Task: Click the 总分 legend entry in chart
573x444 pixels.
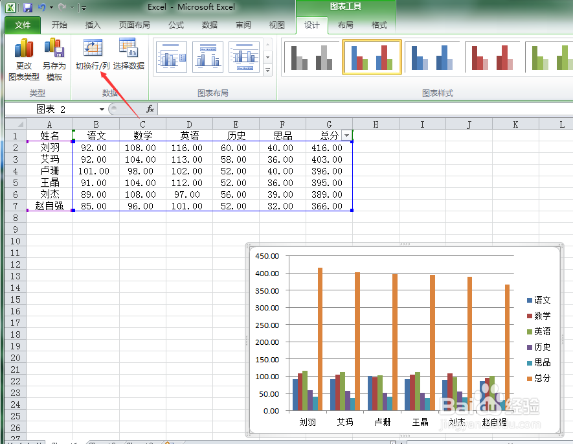Action: click(539, 378)
